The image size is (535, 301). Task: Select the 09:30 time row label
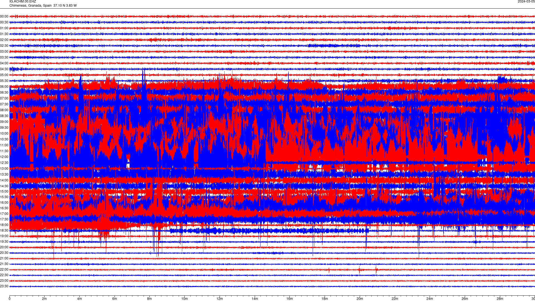[4, 128]
